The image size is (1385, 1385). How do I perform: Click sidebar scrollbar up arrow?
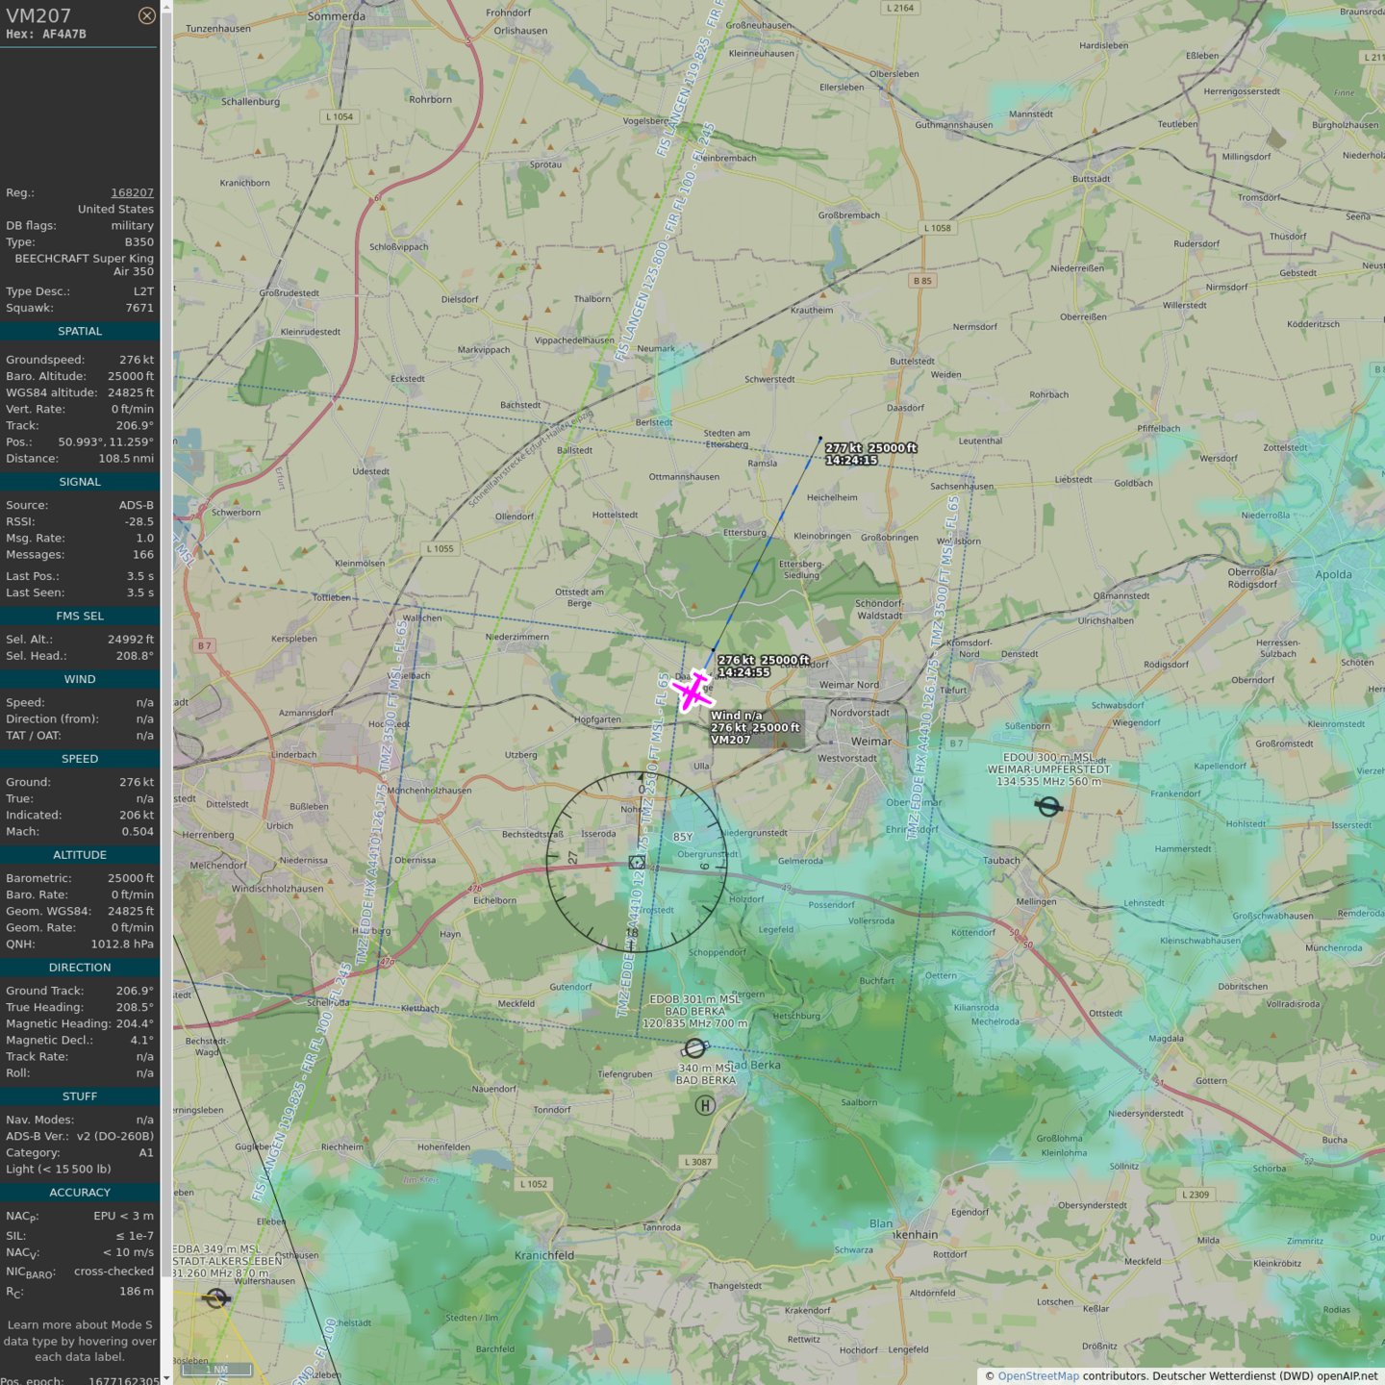[166, 7]
